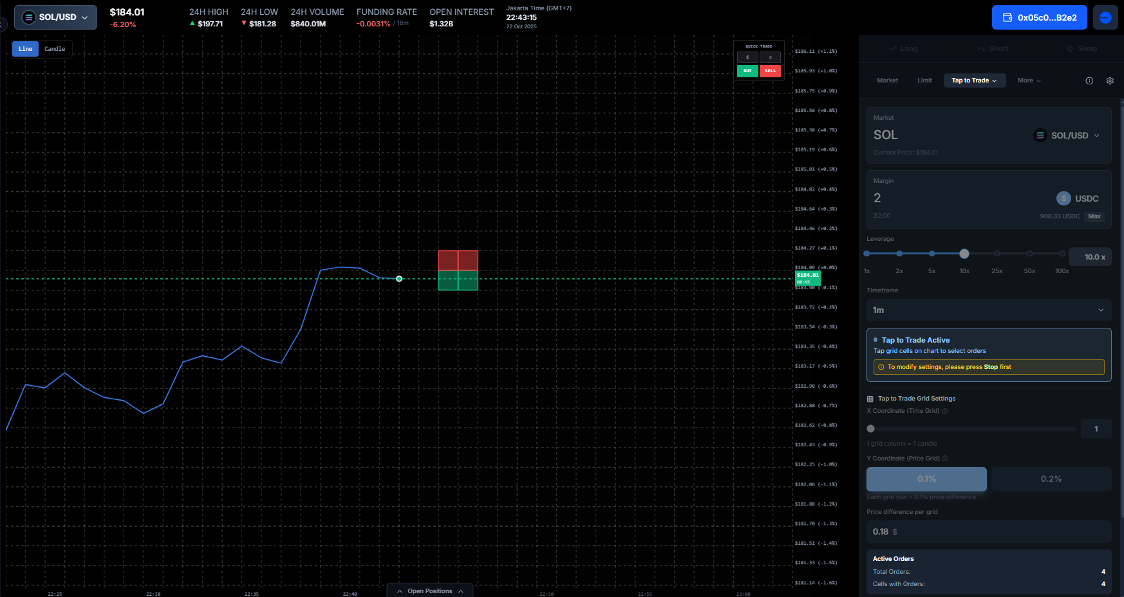Image resolution: width=1124 pixels, height=597 pixels.
Task: Switch to the Limit order tab
Action: click(924, 81)
